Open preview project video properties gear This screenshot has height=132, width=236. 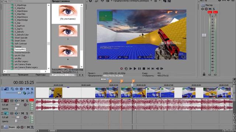click(x=90, y=1)
